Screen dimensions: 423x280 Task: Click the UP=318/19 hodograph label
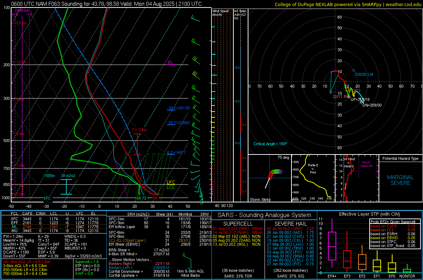coord(360,99)
